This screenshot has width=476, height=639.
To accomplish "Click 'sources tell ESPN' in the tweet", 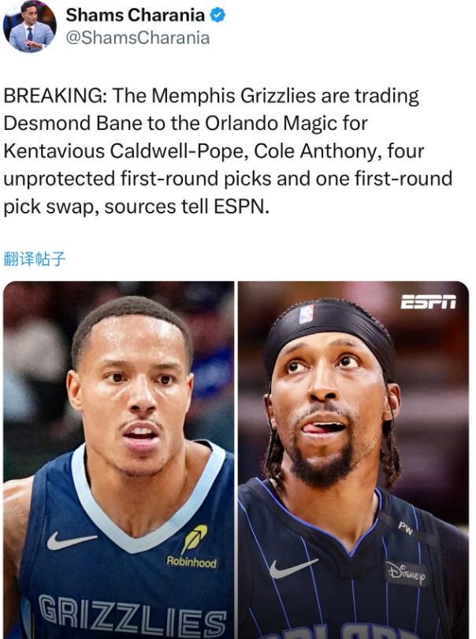I will (187, 206).
